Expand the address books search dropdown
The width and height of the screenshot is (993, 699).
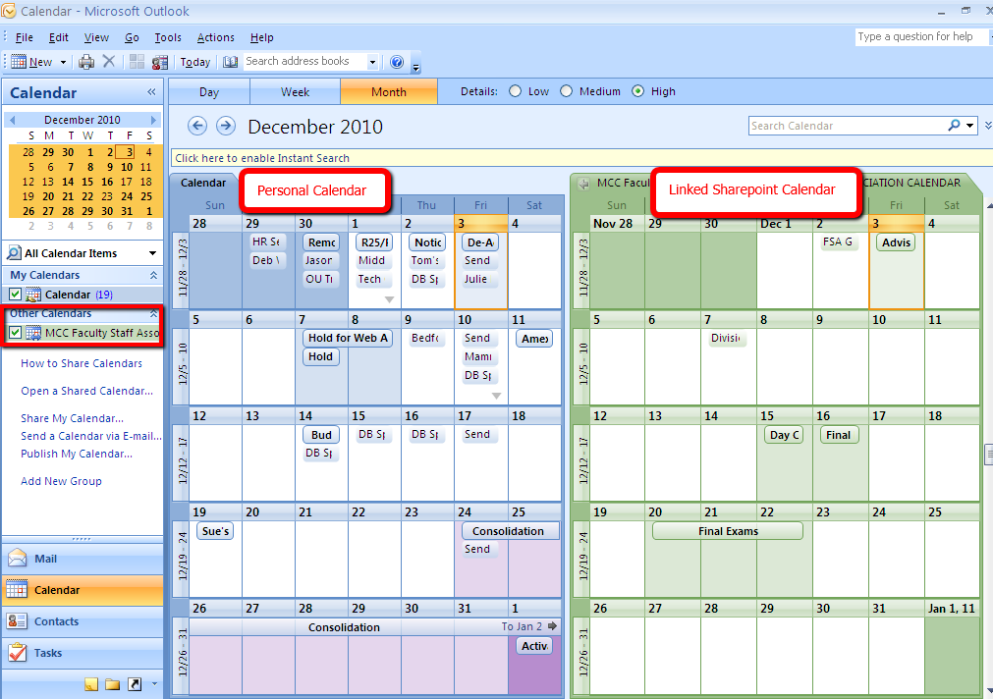[372, 62]
